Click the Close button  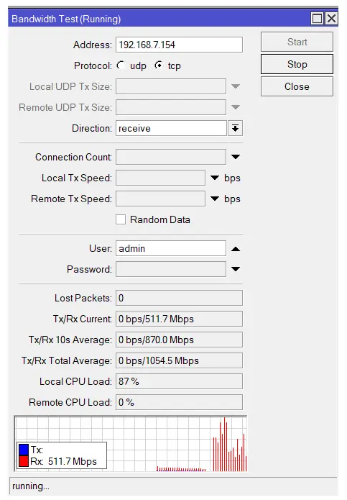pyautogui.click(x=297, y=86)
